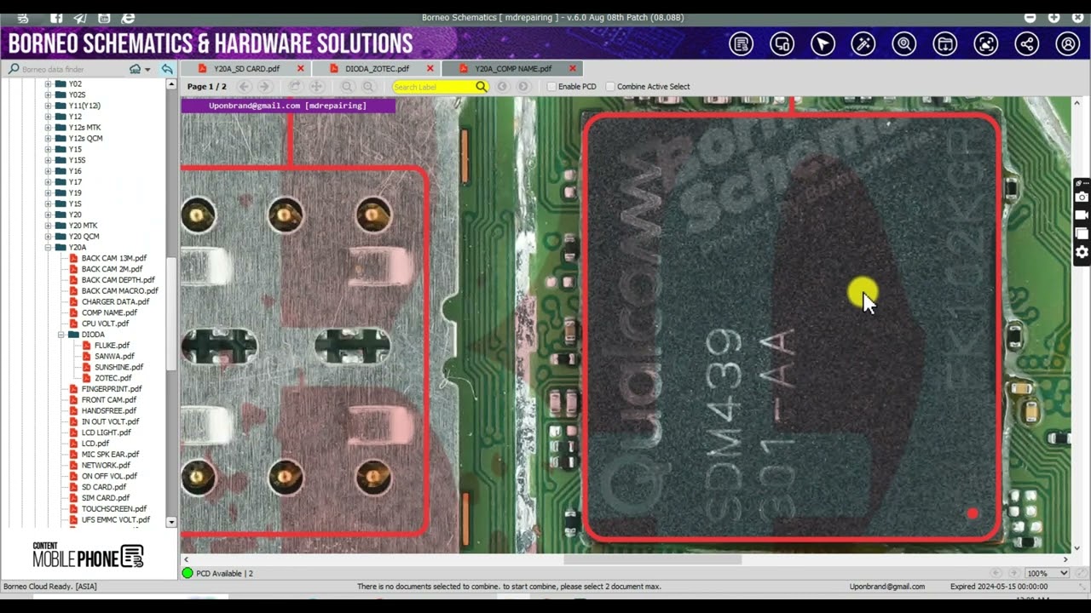Click the back arrow beside data finder
The width and height of the screenshot is (1091, 613).
[x=167, y=69]
